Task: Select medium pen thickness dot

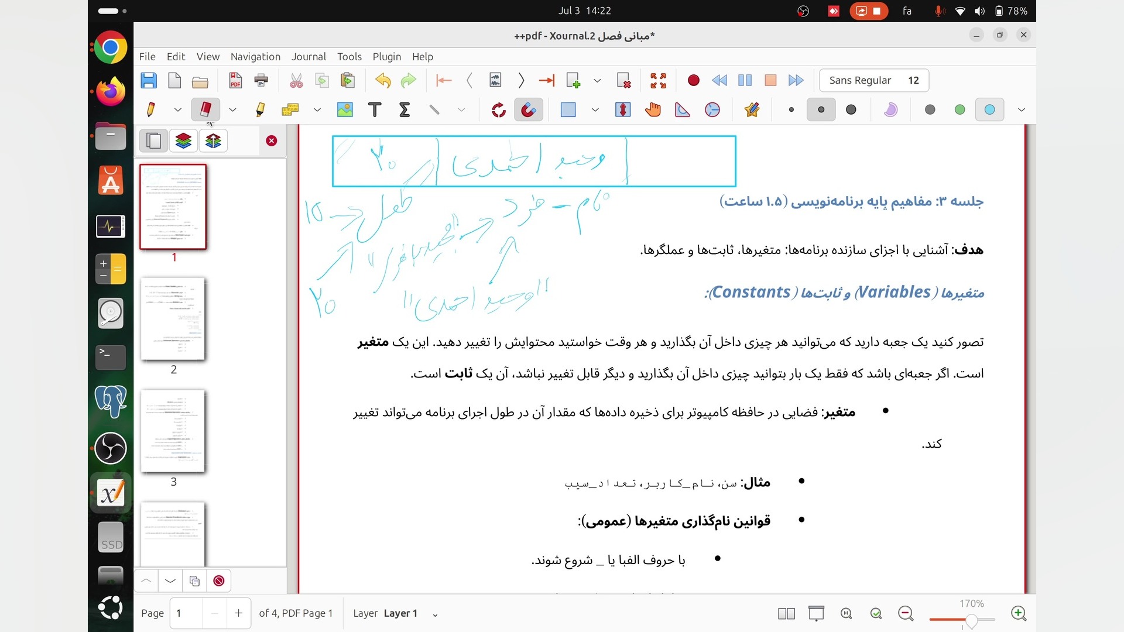Action: tap(821, 109)
